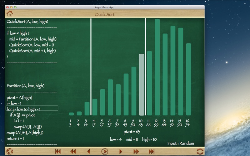This screenshot has width=250, height=156.
Task: Click the 'mid = Partition(A, low, high)' line
Action: point(33,39)
